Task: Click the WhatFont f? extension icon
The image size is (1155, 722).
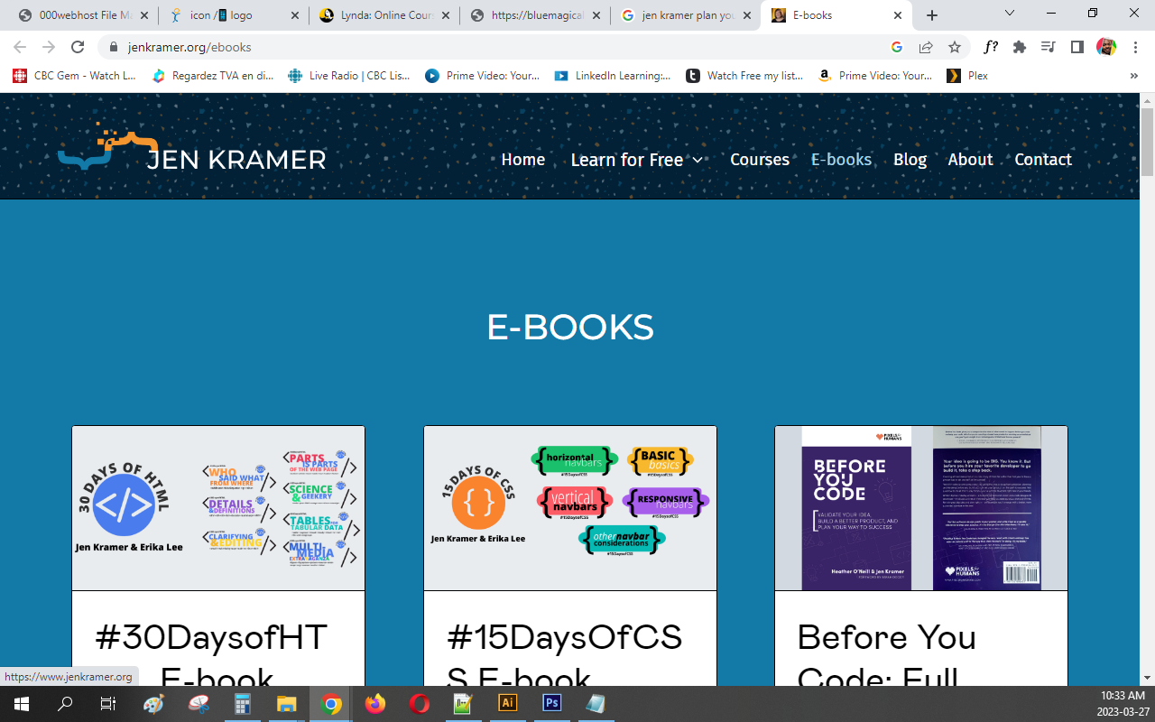Action: point(991,47)
